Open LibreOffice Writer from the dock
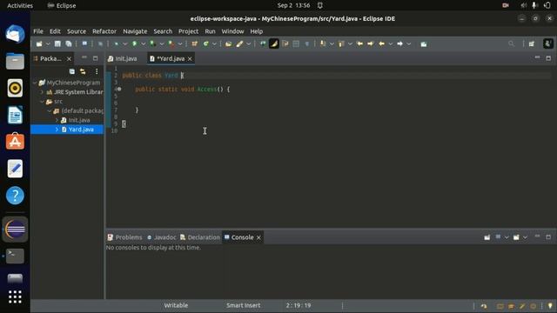The height and width of the screenshot is (313, 557). [15, 115]
